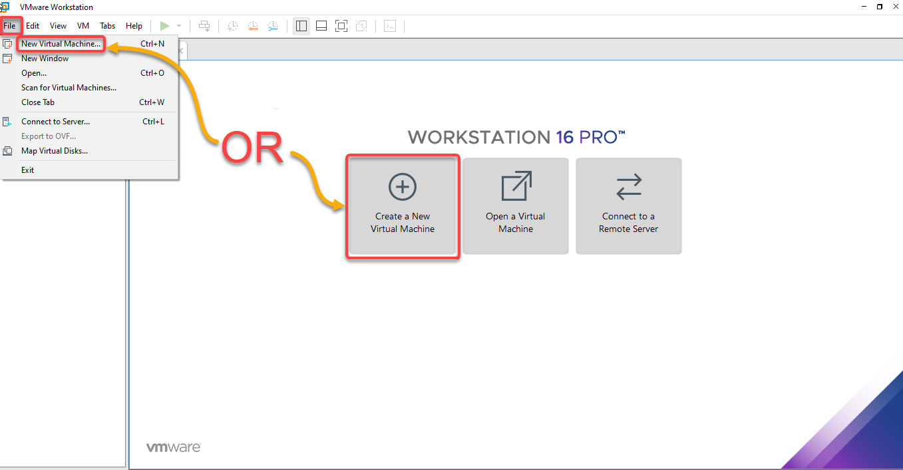Viewport: 903px width, 470px height.
Task: Click the Open a Virtual Machine tile
Action: click(516, 206)
